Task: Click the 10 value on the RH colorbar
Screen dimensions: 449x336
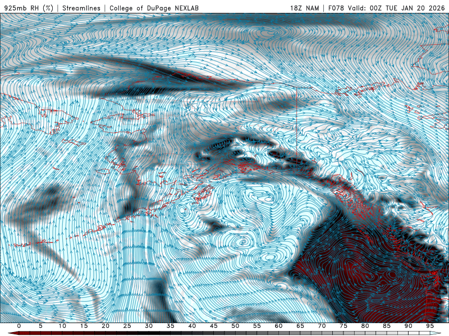Action: coord(62,326)
